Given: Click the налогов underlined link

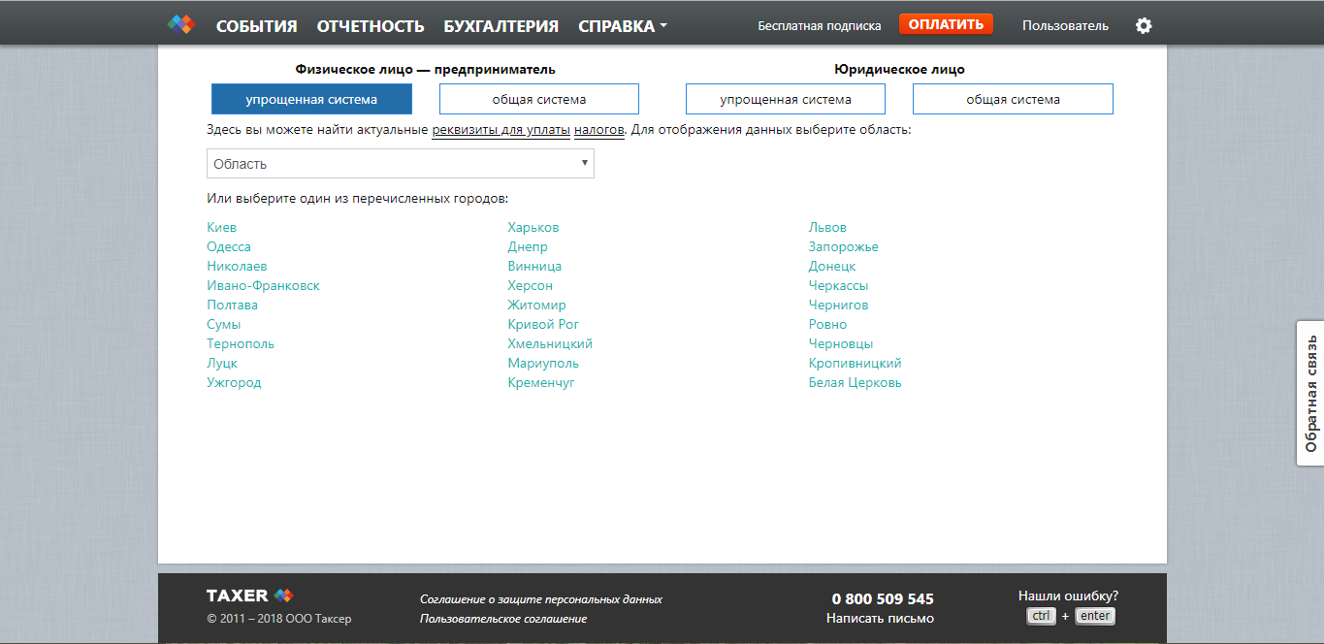Looking at the screenshot, I should point(598,129).
